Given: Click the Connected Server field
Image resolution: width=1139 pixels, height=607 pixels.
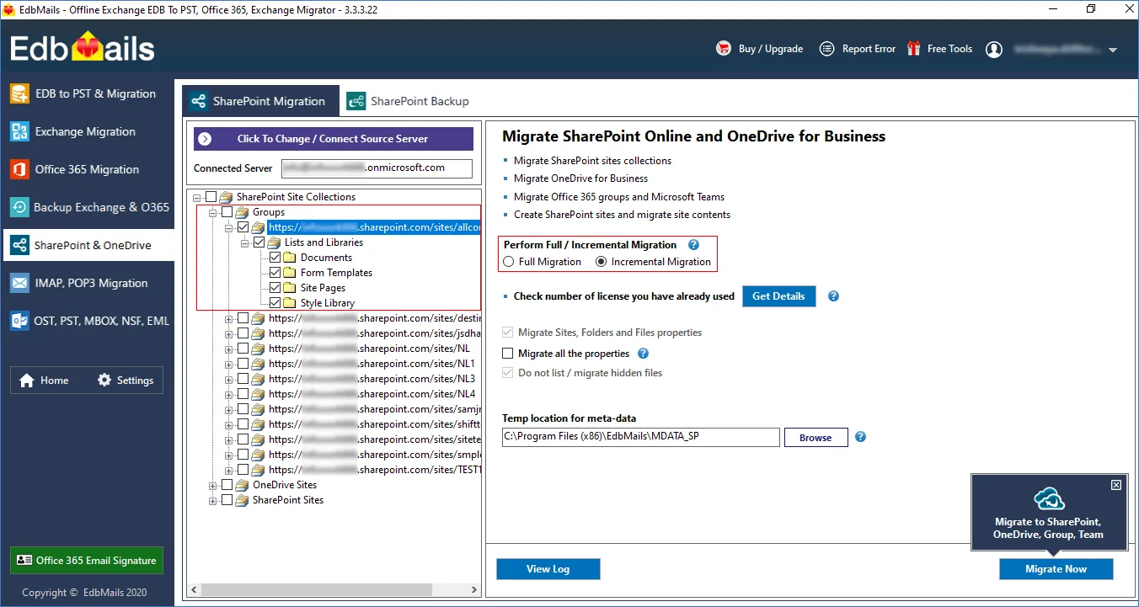Looking at the screenshot, I should [377, 168].
